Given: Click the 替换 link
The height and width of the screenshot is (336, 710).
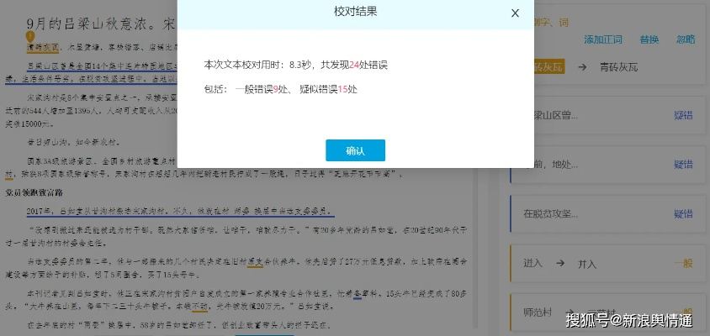Looking at the screenshot, I should pos(649,39).
